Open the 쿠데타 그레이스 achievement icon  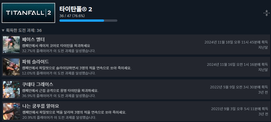click(11, 89)
